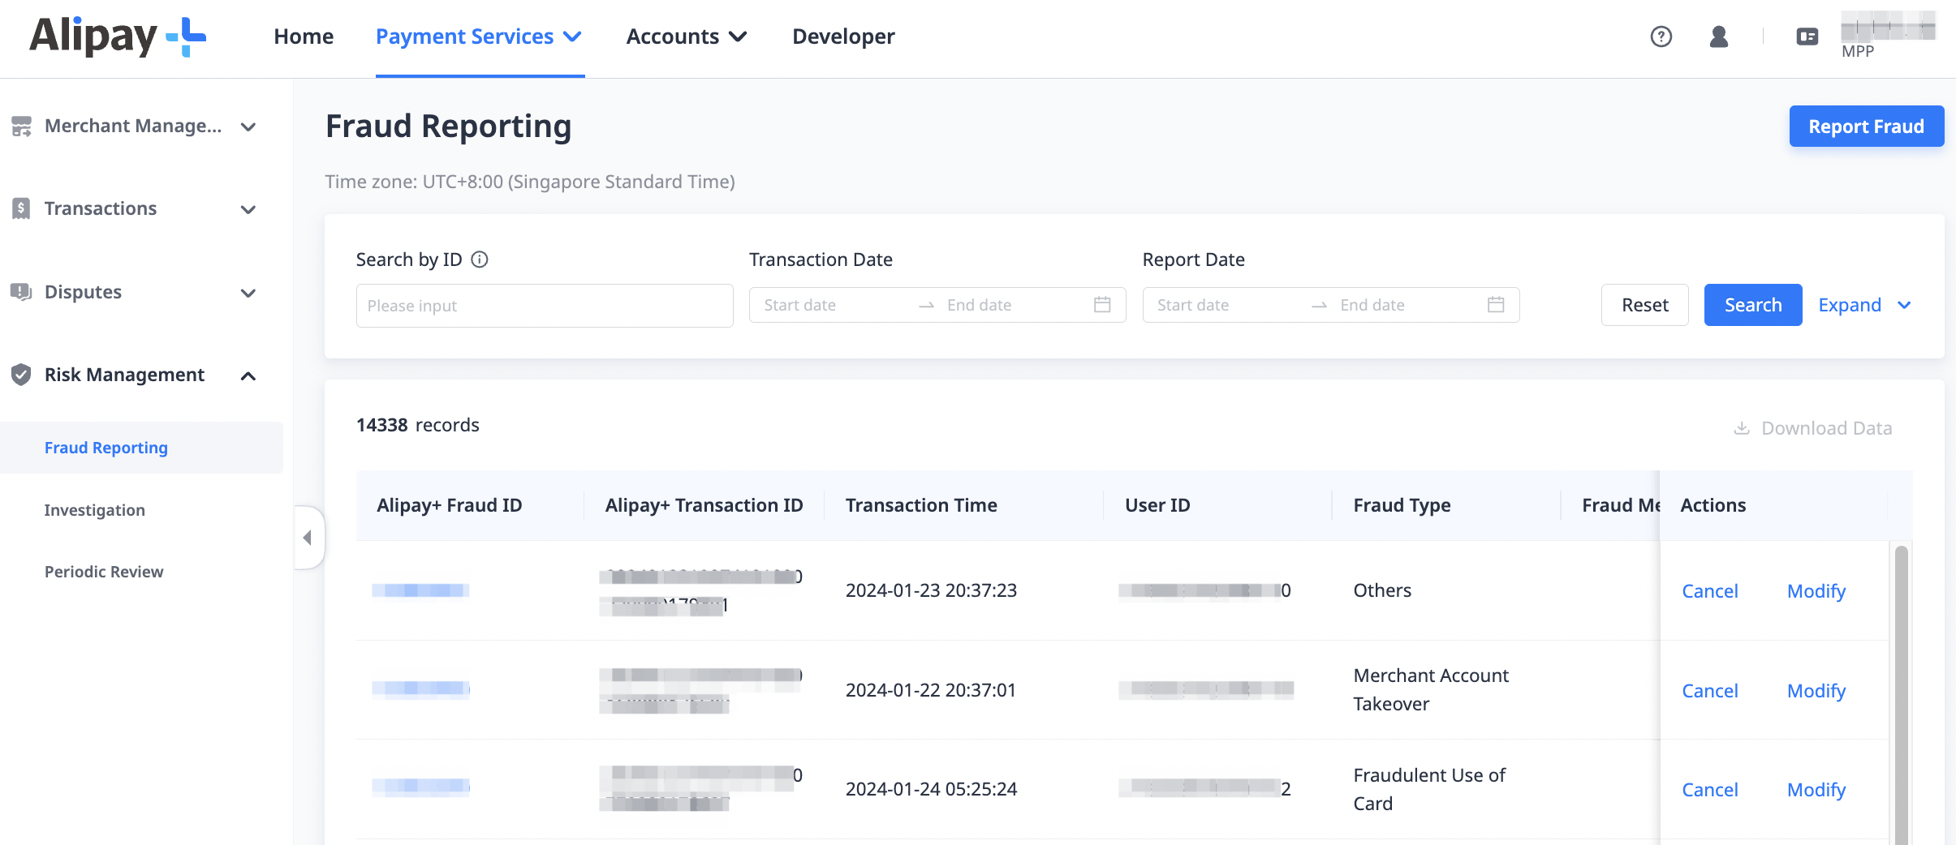Click the Alipay+ logo
Viewport: 1956px width, 845px height.
[x=114, y=36]
